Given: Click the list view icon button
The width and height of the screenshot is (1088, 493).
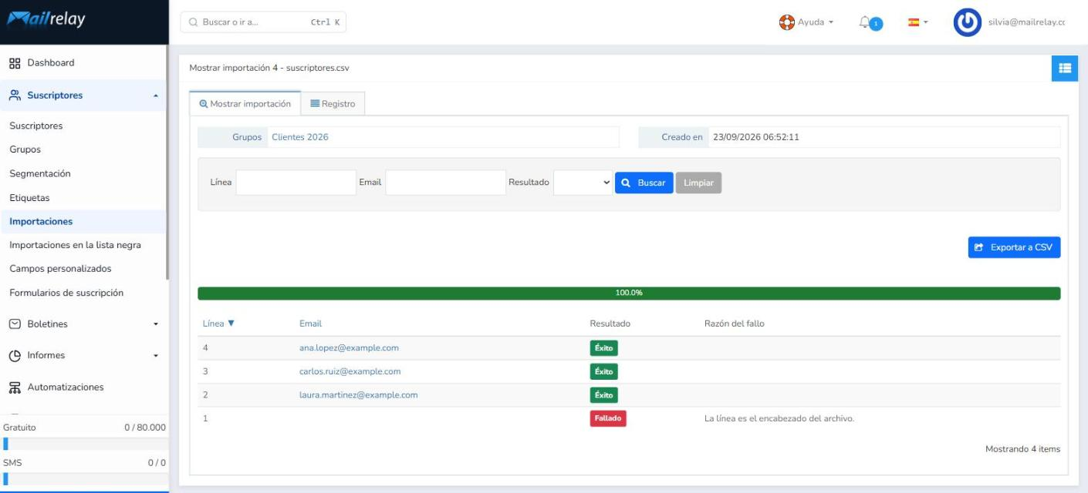Looking at the screenshot, I should pyautogui.click(x=1065, y=69).
